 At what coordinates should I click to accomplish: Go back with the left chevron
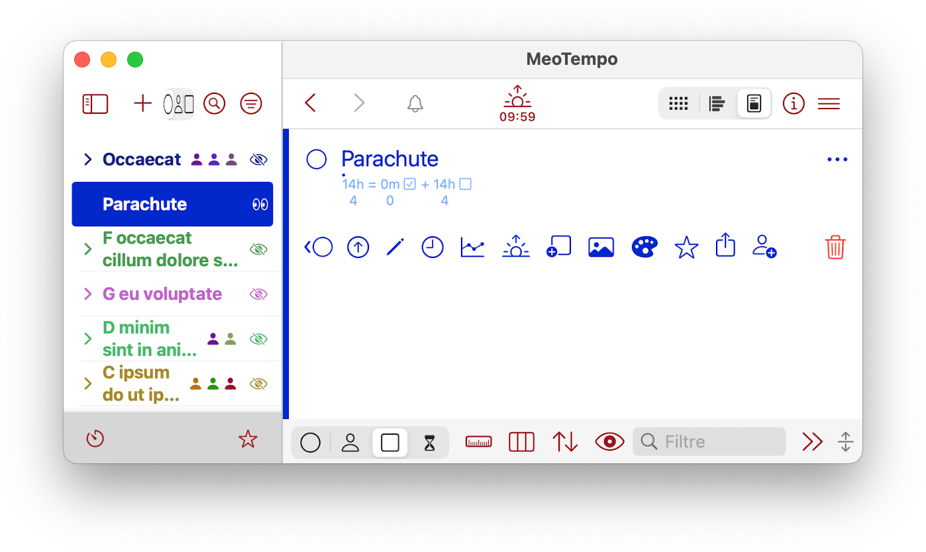click(x=310, y=103)
